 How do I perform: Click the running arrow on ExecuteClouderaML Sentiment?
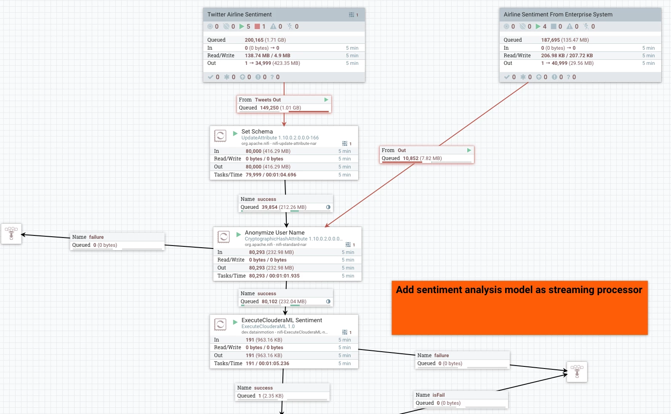point(235,322)
